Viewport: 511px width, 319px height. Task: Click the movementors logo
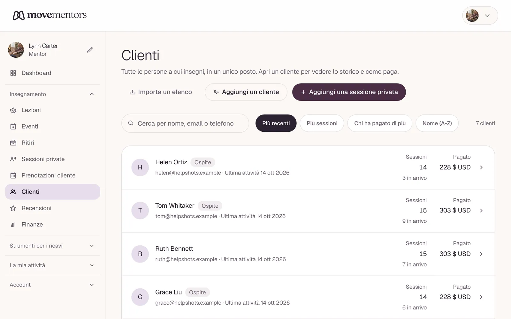tap(50, 15)
